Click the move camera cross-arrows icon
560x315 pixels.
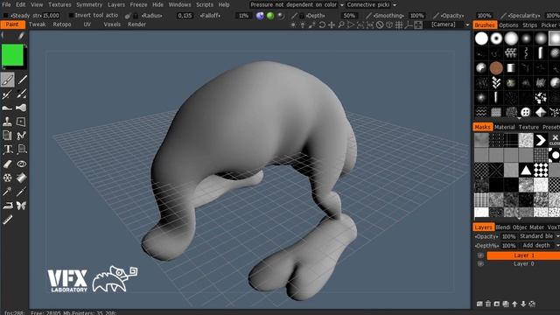(x=332, y=24)
